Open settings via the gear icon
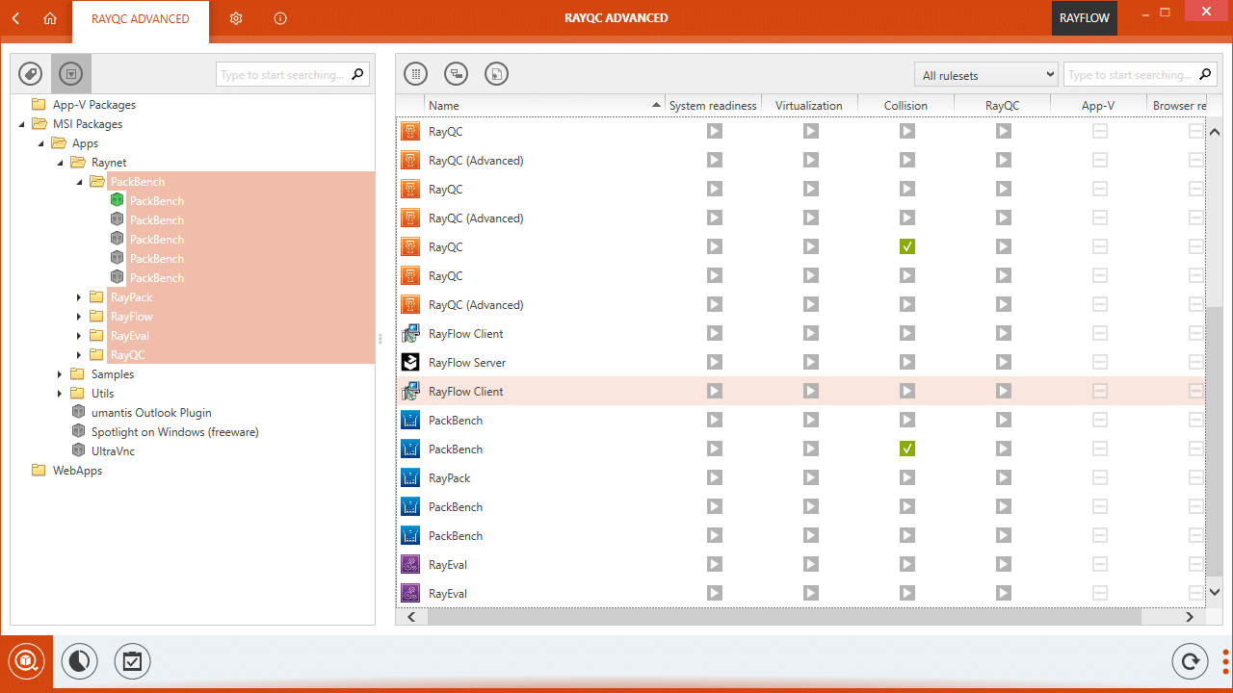The image size is (1233, 693). point(236,18)
